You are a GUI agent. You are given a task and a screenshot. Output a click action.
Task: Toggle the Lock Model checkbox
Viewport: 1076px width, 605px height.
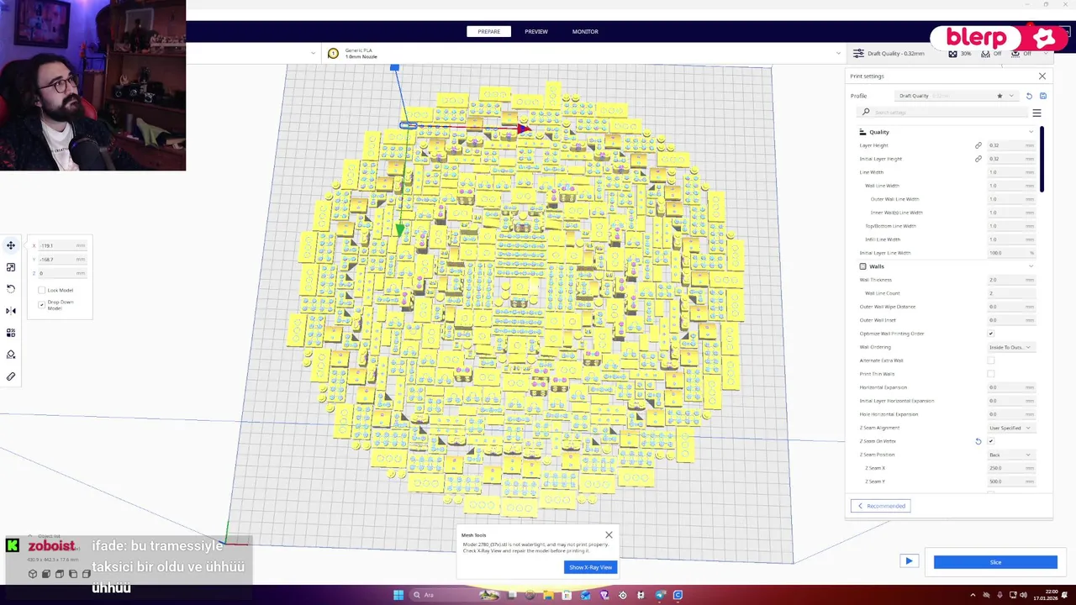point(42,290)
